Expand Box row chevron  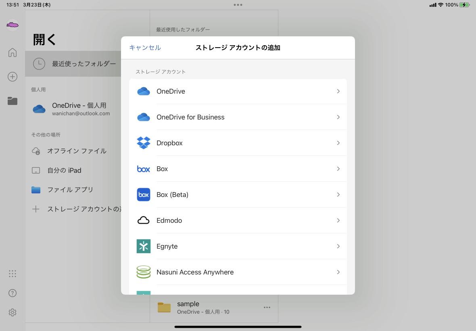338,169
